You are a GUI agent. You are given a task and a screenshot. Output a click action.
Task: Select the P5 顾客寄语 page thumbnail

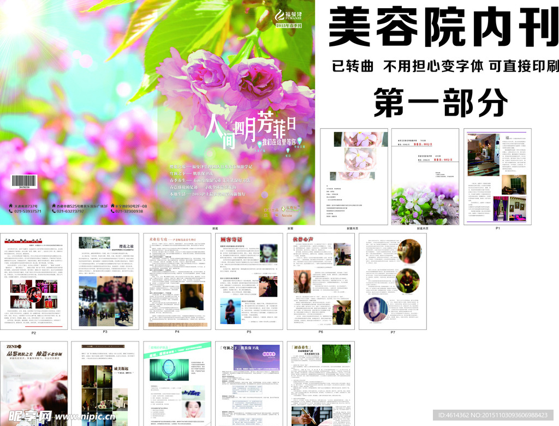click(x=248, y=281)
